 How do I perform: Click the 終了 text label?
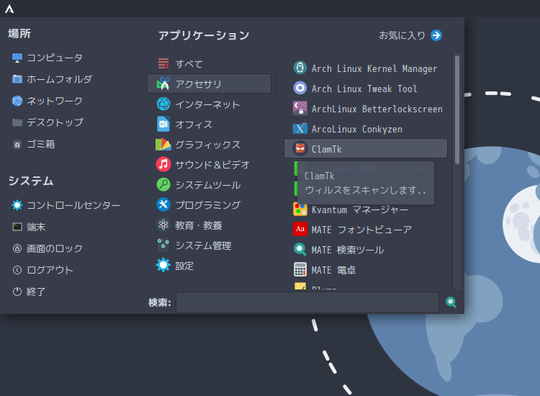pyautogui.click(x=36, y=292)
